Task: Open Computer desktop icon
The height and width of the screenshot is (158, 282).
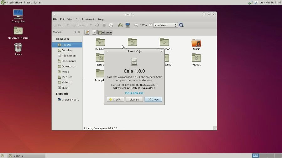Action: coord(18,16)
